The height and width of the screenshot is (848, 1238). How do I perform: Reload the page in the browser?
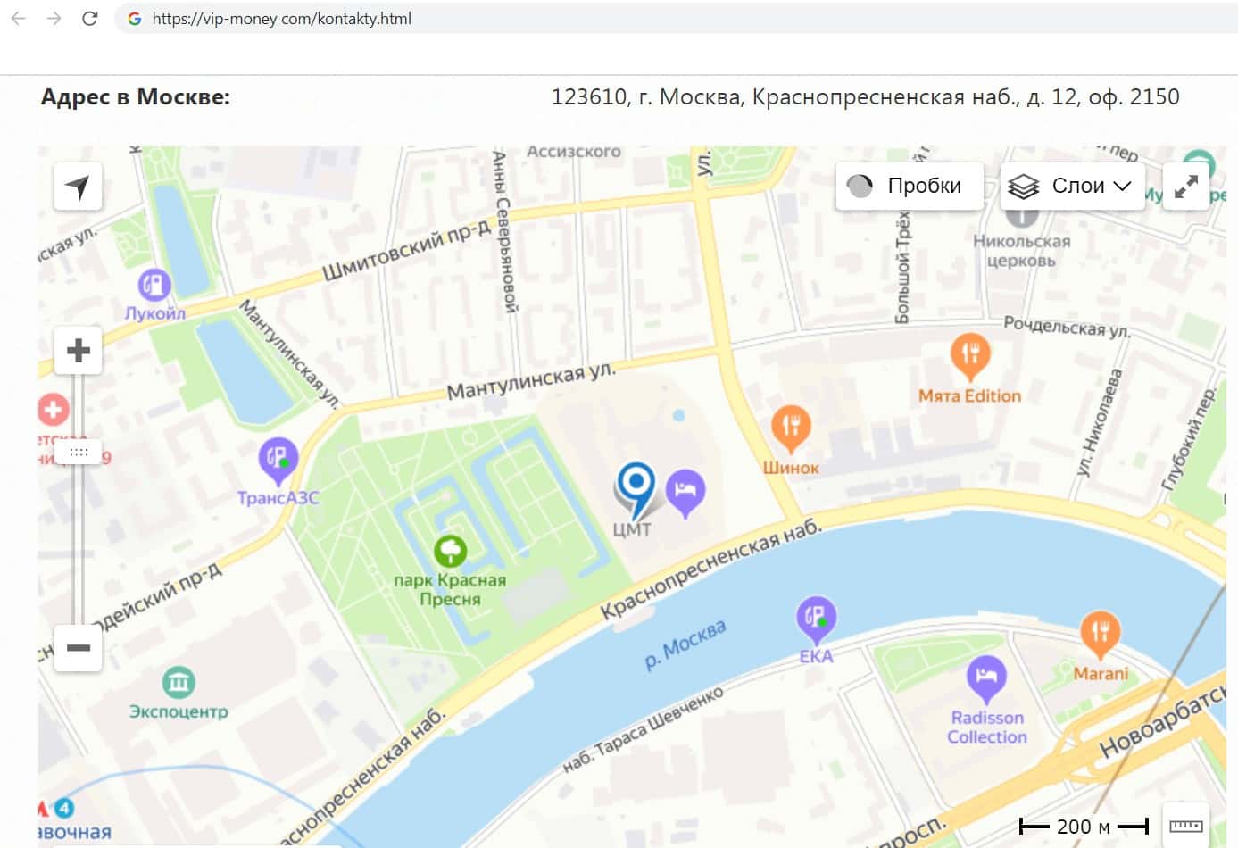[89, 18]
